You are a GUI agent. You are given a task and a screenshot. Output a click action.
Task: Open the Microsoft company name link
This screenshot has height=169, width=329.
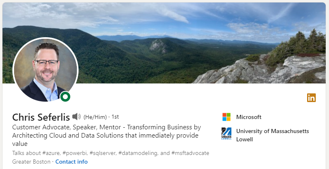[x=249, y=117]
